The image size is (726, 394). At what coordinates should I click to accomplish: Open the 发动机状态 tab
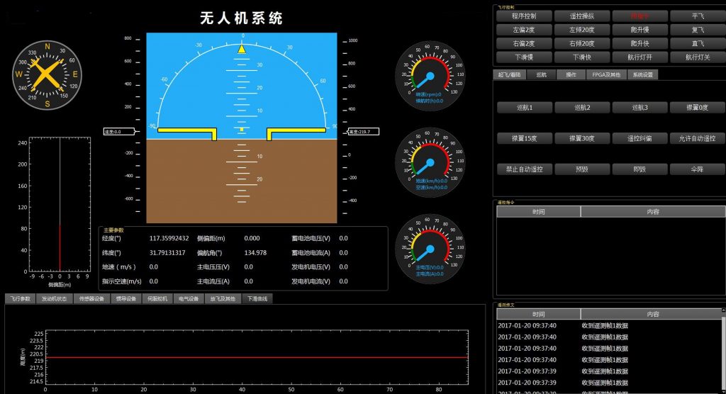coord(54,299)
